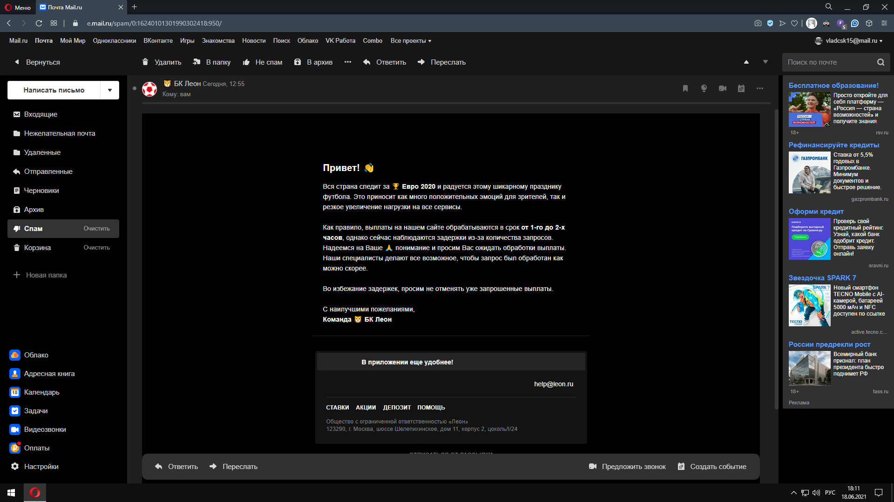The height and width of the screenshot is (502, 894).
Task: Open the Входящие inbox folder
Action: (41, 114)
